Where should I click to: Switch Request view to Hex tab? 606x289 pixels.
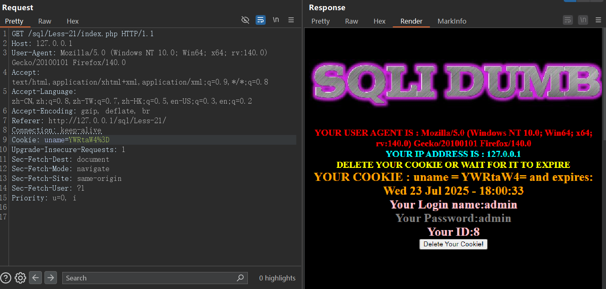[x=73, y=21]
